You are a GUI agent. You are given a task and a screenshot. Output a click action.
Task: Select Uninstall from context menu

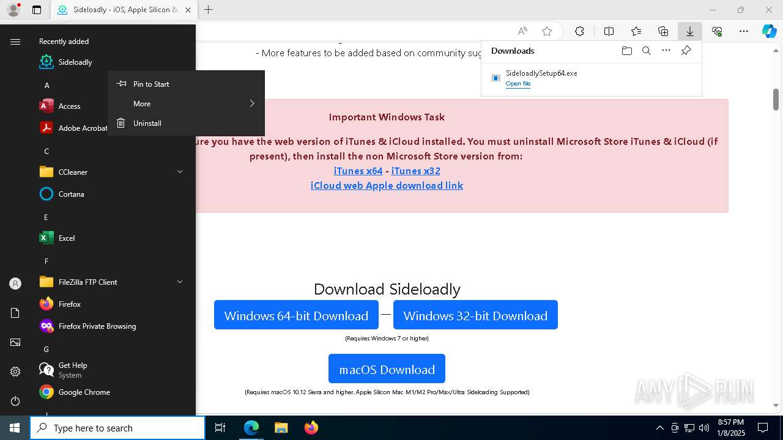coord(186,123)
